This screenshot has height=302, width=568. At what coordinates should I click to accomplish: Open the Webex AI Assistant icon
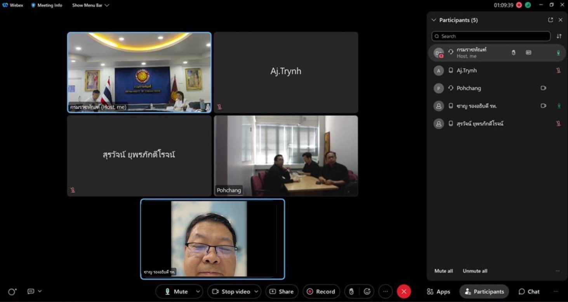point(12,292)
